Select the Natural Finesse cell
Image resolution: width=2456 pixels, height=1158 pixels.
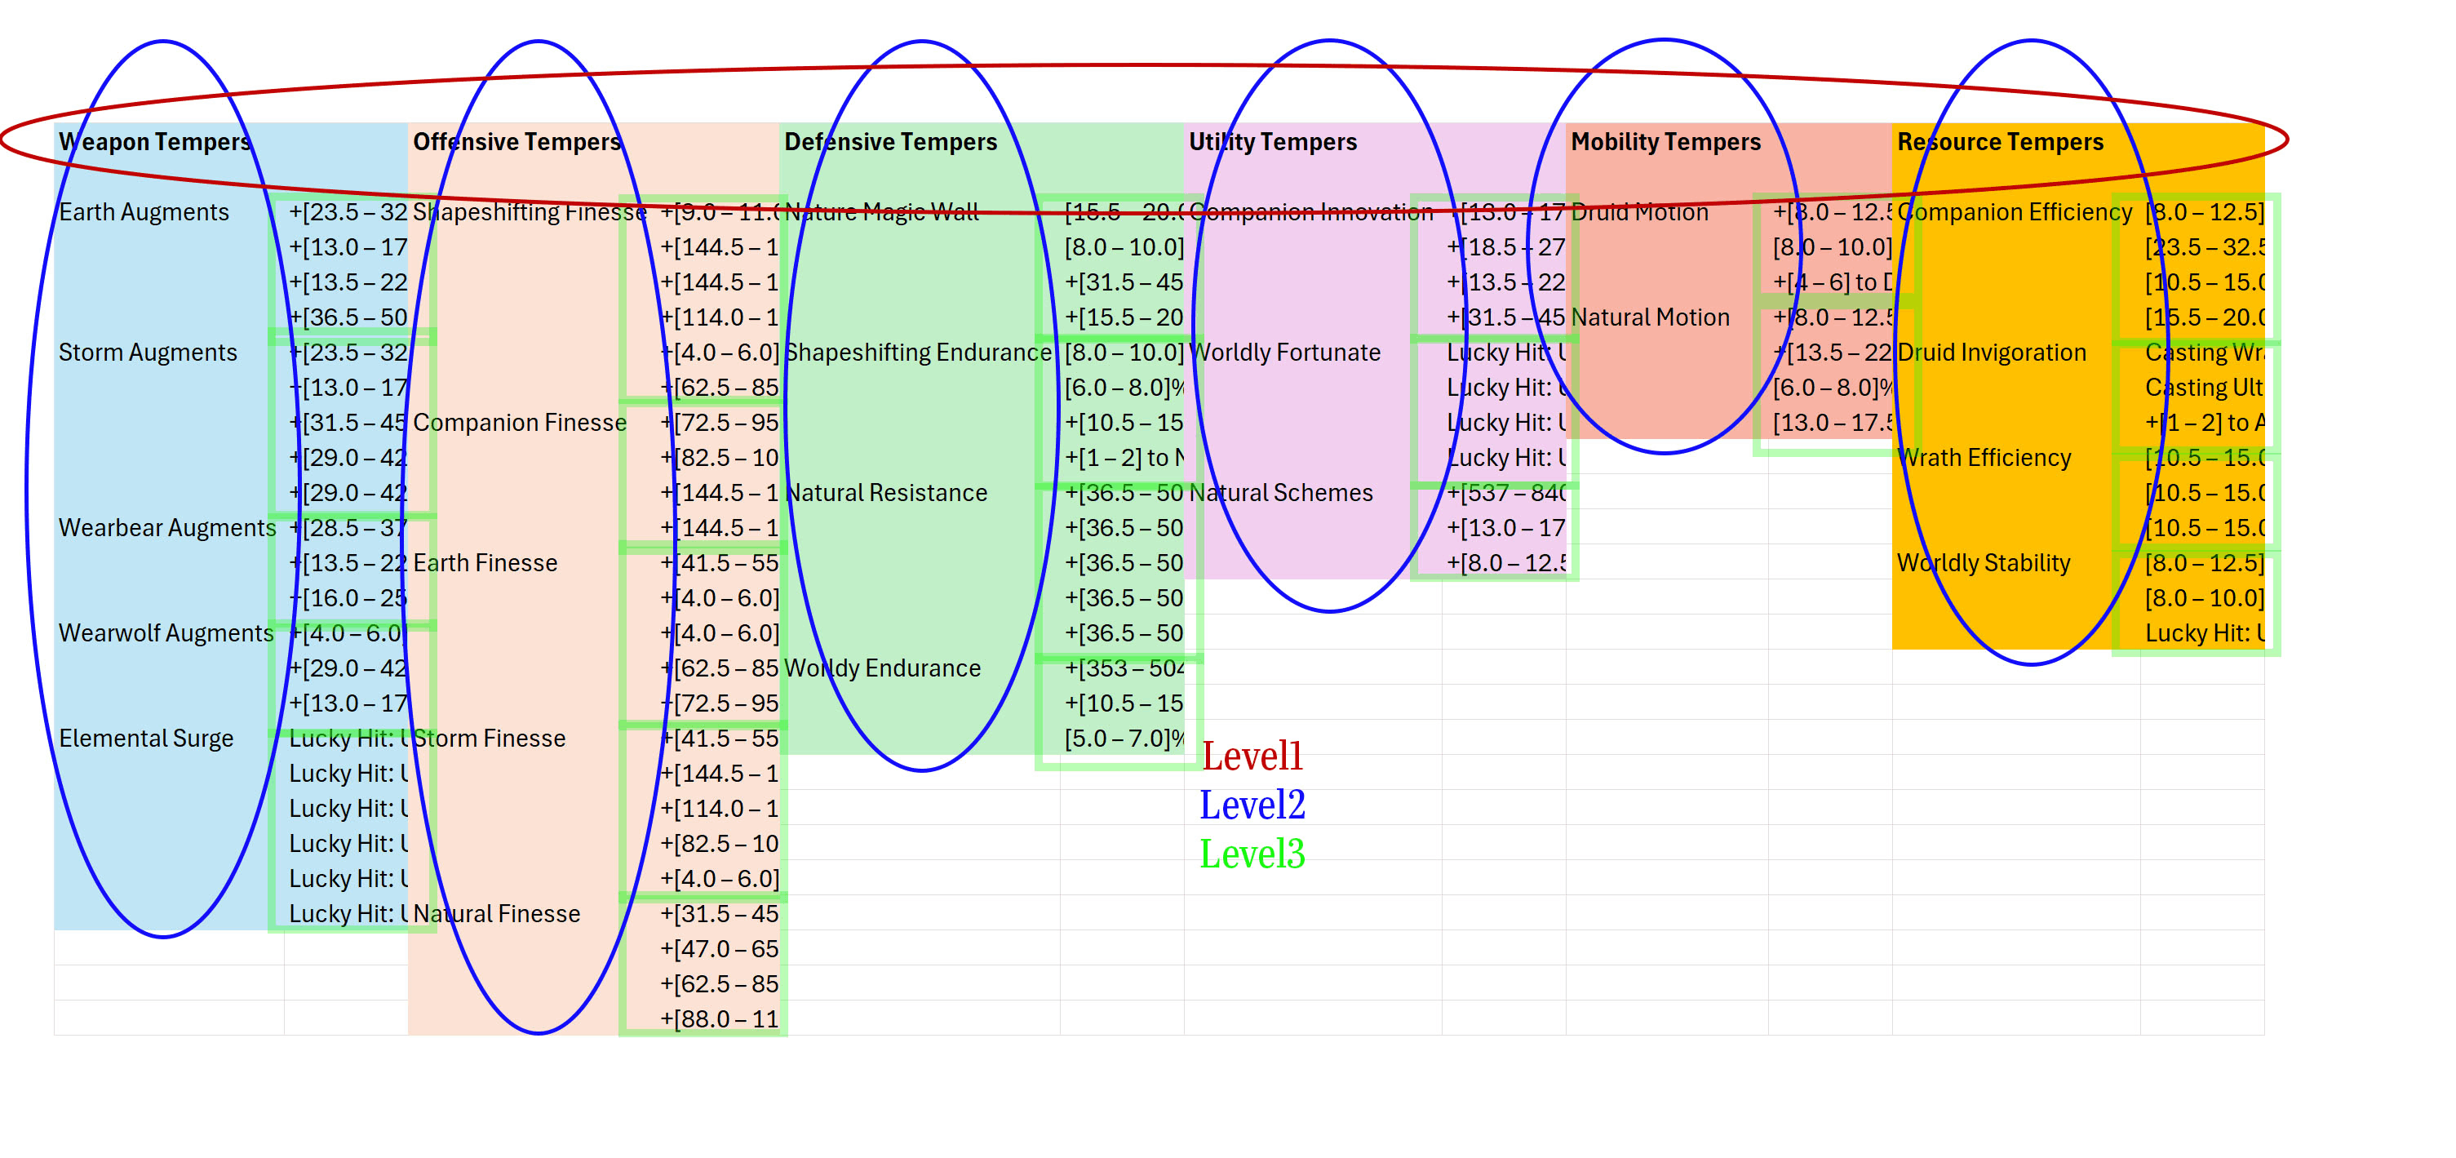click(530, 914)
